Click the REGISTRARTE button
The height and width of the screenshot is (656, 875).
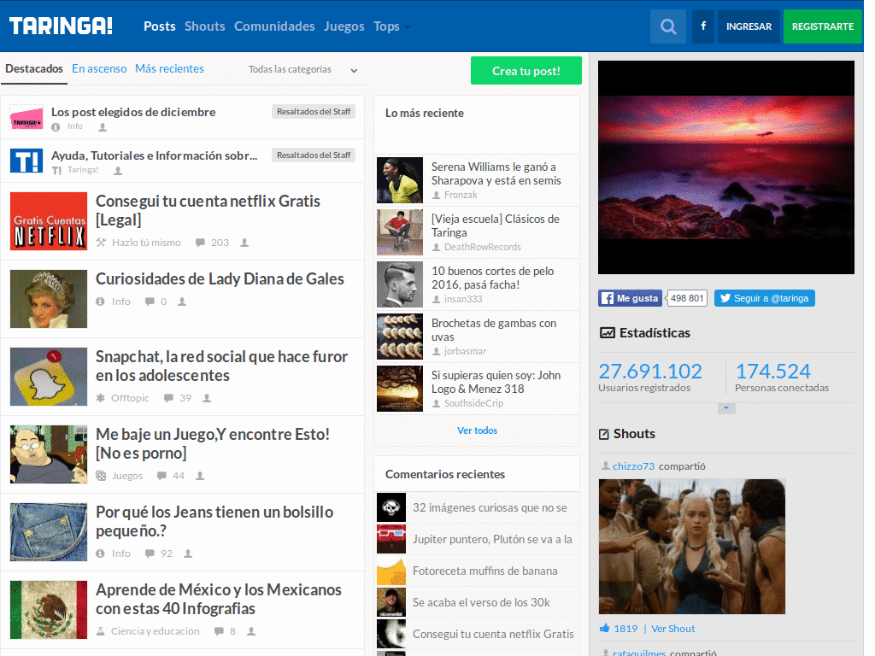[823, 26]
